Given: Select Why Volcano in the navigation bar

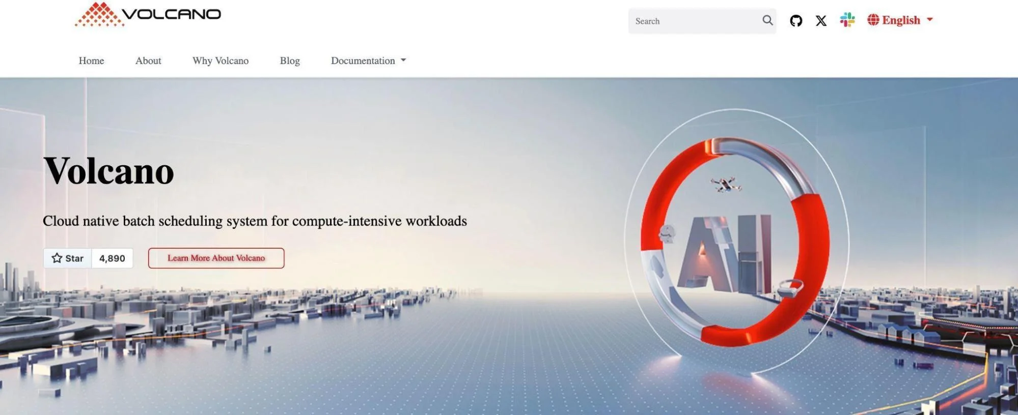Looking at the screenshot, I should tap(221, 61).
